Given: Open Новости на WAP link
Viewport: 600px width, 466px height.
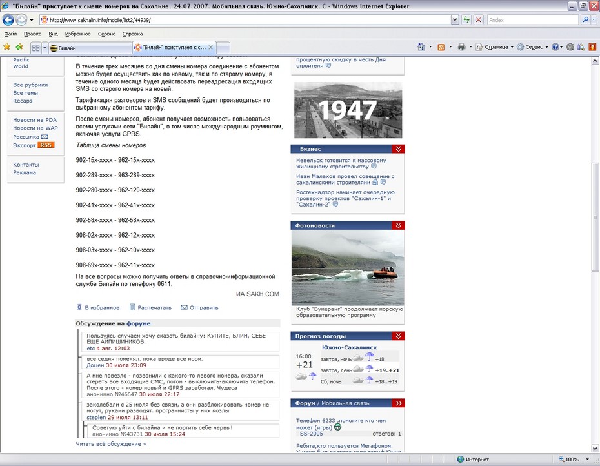Looking at the screenshot, I should 35,128.
